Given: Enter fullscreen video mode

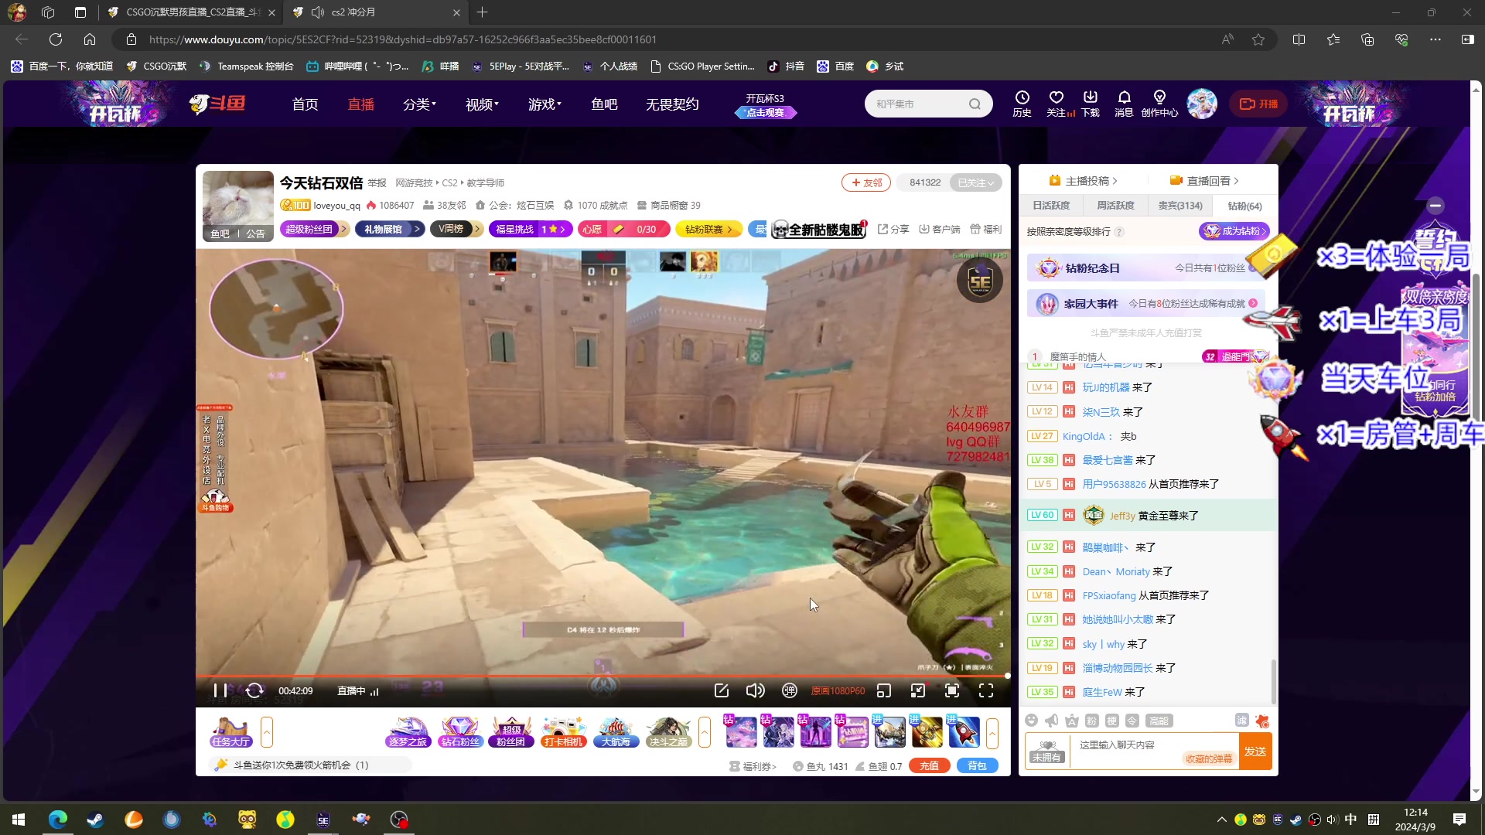Looking at the screenshot, I should coord(986,690).
